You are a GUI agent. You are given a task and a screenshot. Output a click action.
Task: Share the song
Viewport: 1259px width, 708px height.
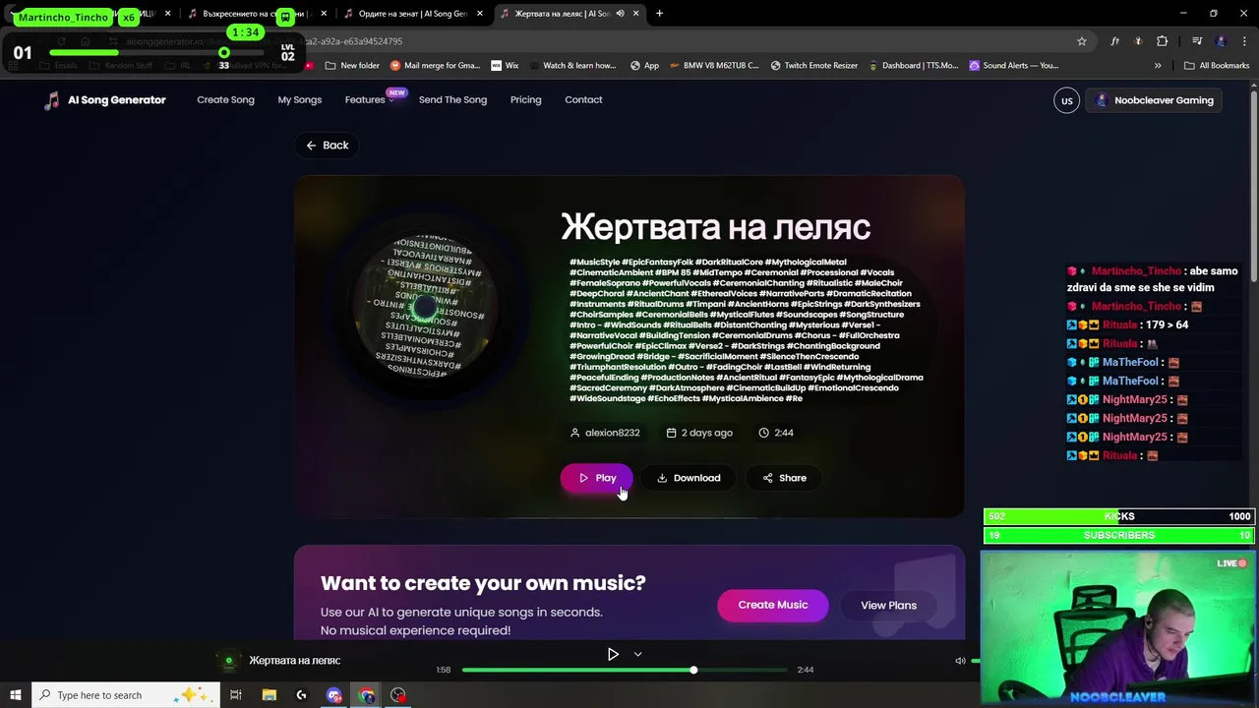pyautogui.click(x=784, y=478)
